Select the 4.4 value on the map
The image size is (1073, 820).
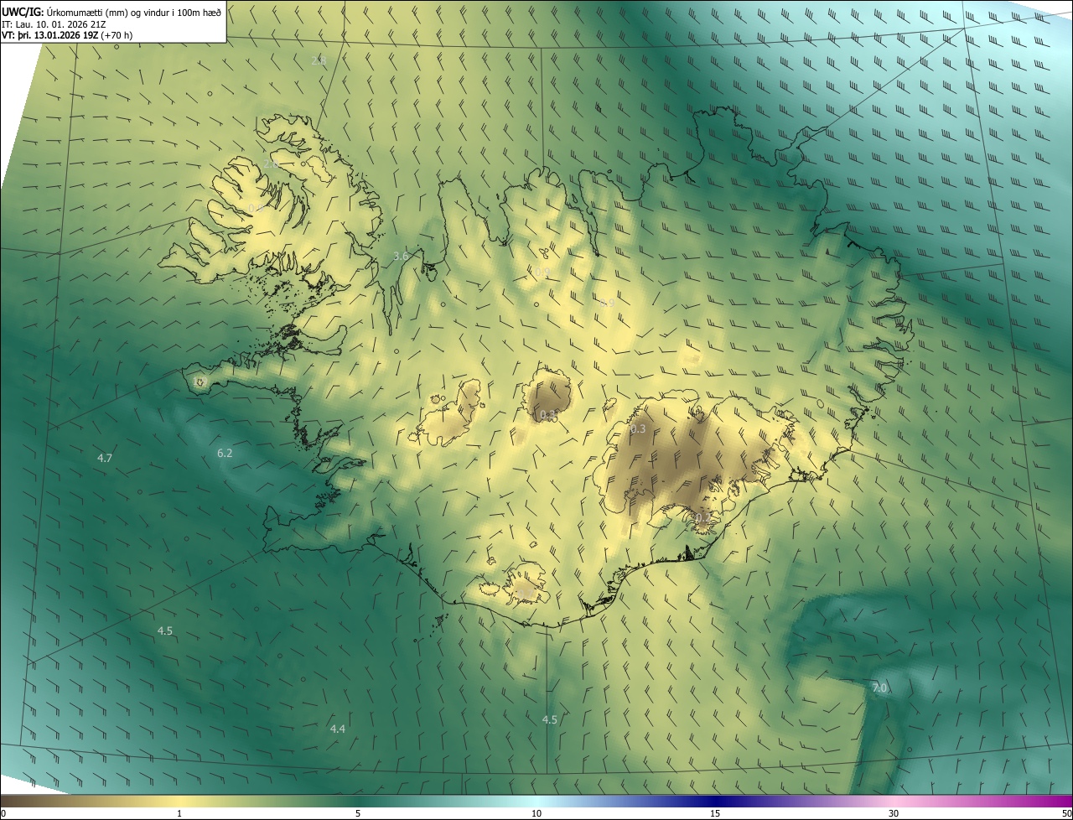337,729
